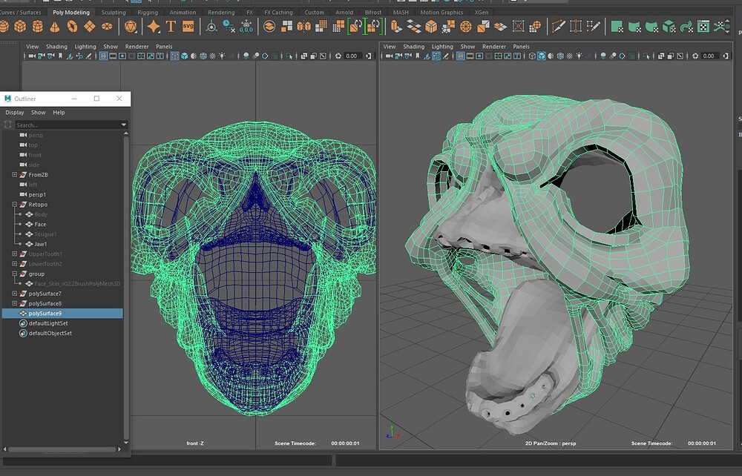
Task: Open the Outliner Show menu
Action: (x=39, y=113)
